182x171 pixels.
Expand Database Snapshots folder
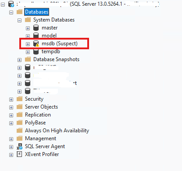click(19, 60)
